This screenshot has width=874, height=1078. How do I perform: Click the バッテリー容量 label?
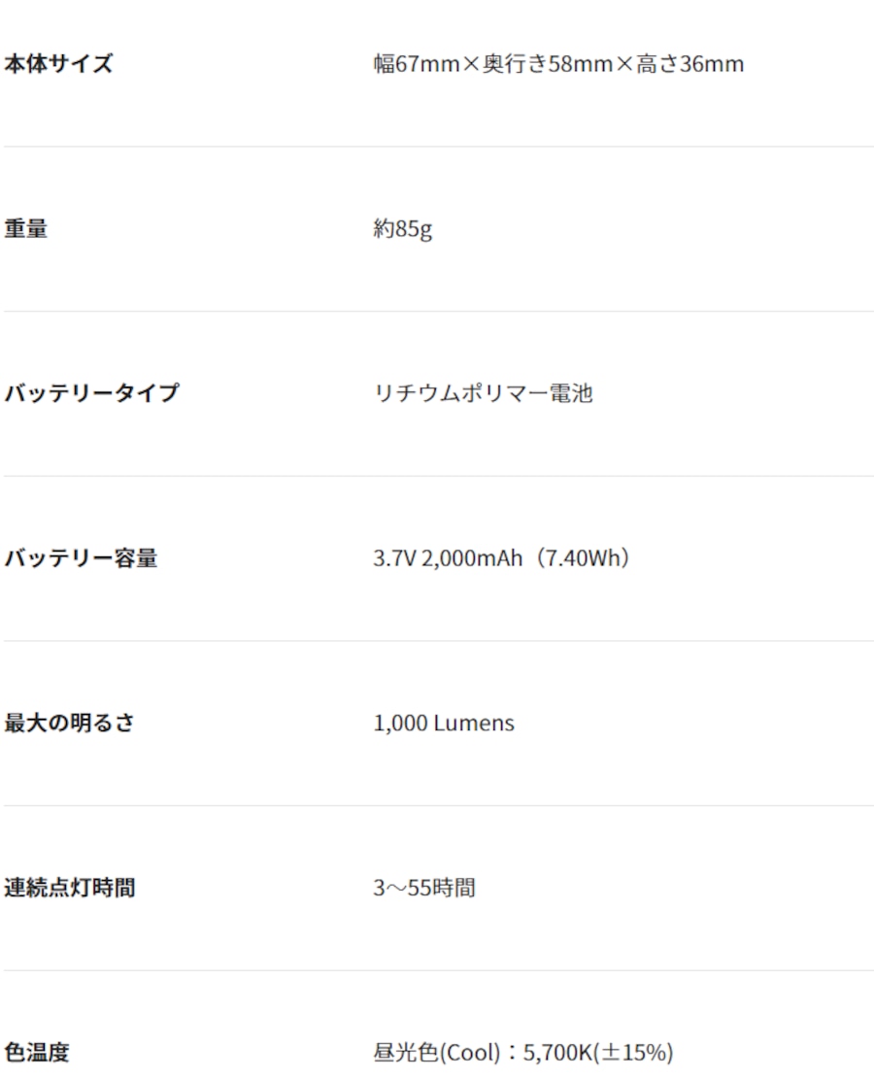coord(81,558)
